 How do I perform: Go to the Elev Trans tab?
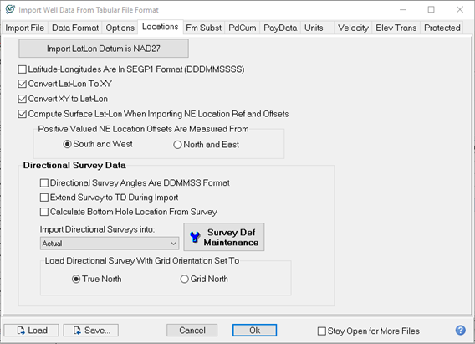(x=396, y=28)
